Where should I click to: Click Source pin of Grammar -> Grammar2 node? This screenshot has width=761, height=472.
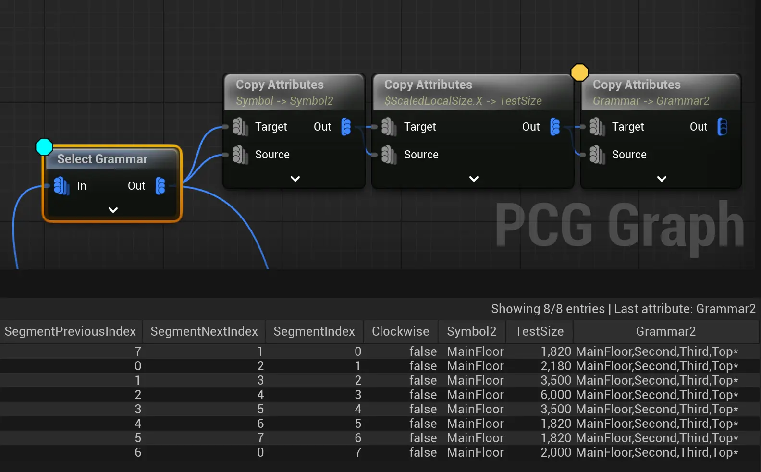597,155
